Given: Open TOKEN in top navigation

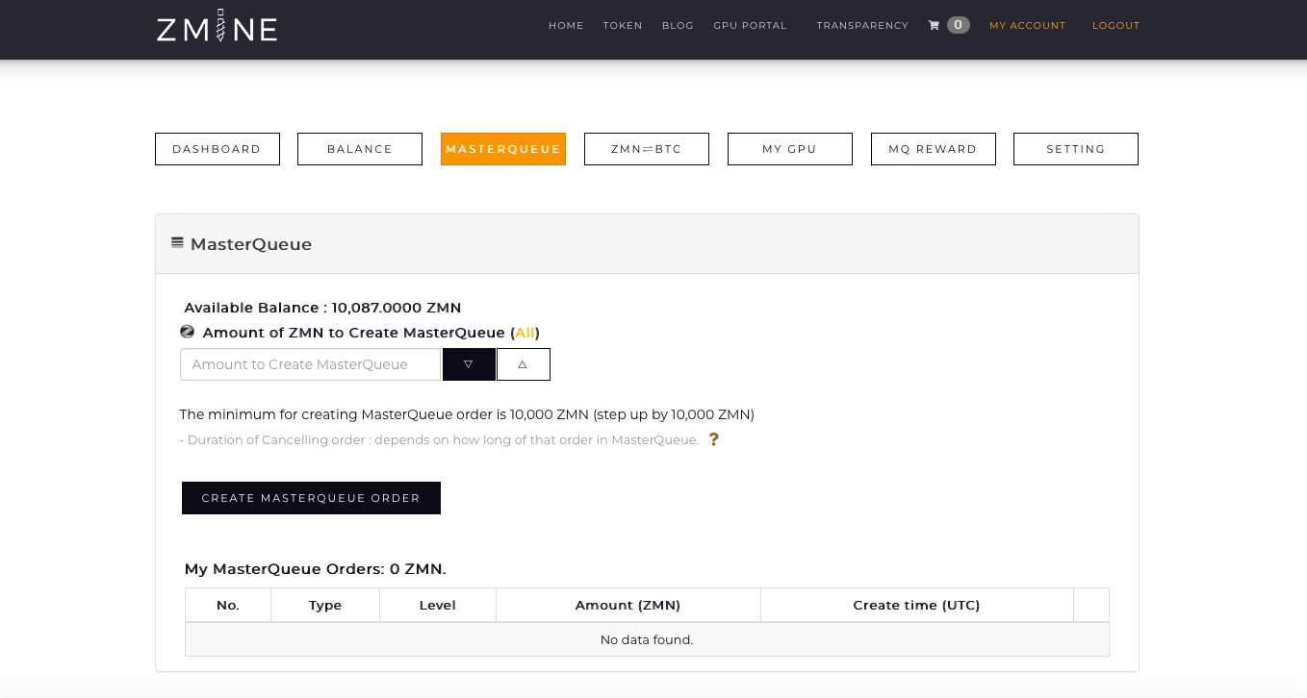Looking at the screenshot, I should click(623, 26).
